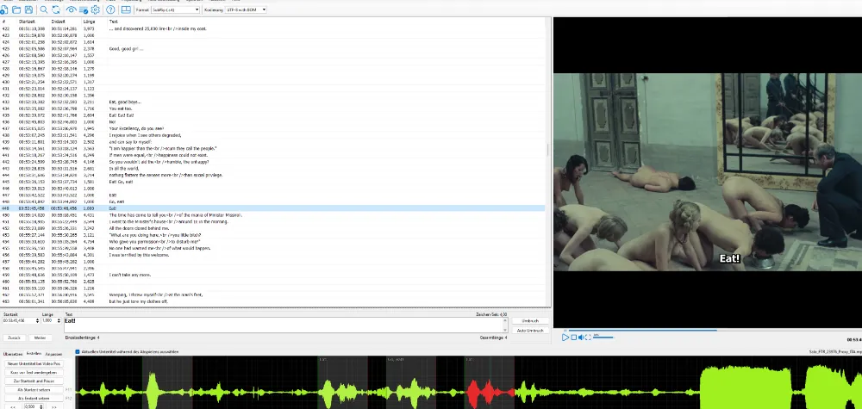Image resolution: width=862 pixels, height=409 pixels.
Task: Switch to the Übersetzen tab
Action: [x=13, y=353]
